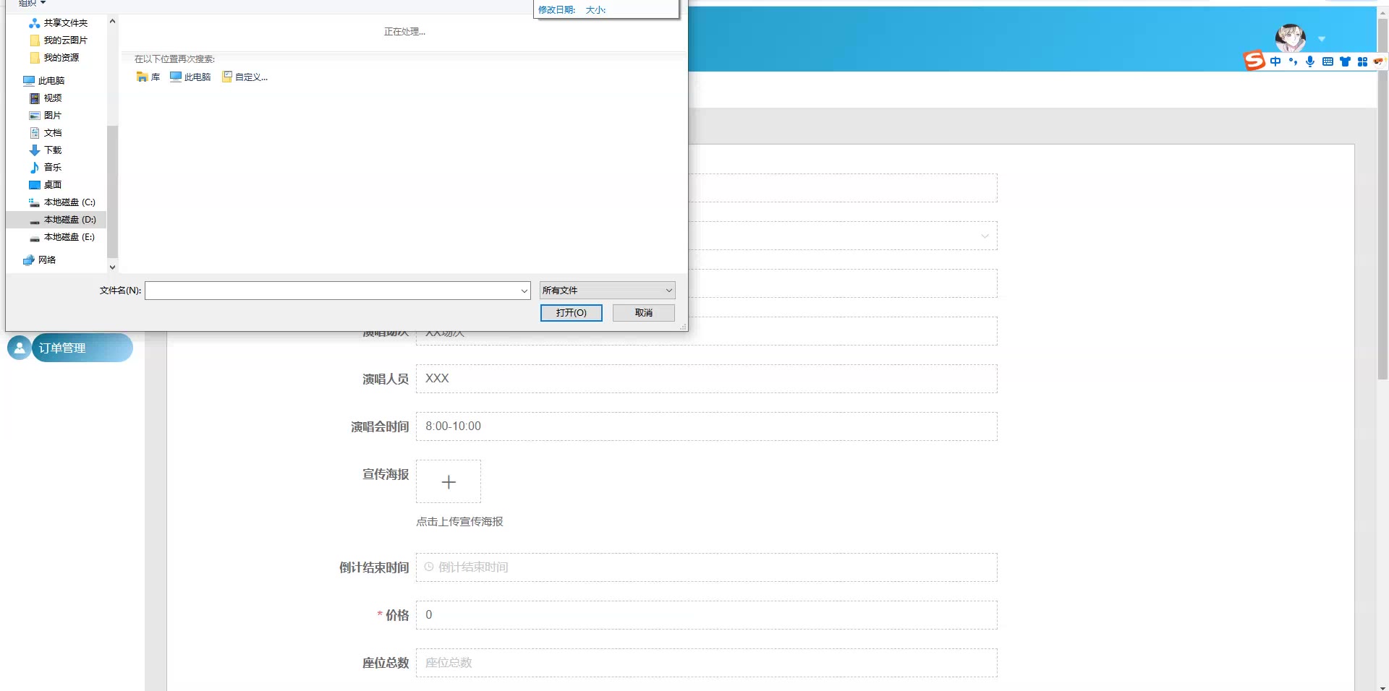Expand the user menu arrow beside avatar
The height and width of the screenshot is (691, 1389).
[x=1322, y=39]
